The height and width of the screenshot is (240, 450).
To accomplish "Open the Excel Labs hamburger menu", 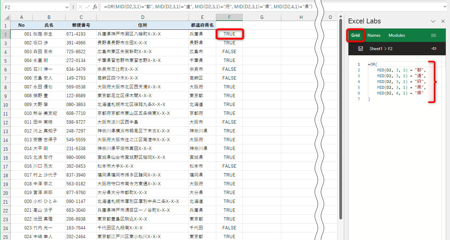I will [x=434, y=35].
